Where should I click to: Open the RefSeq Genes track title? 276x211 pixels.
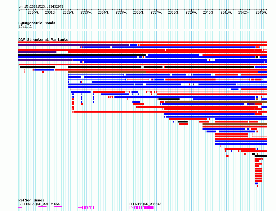click(x=31, y=200)
